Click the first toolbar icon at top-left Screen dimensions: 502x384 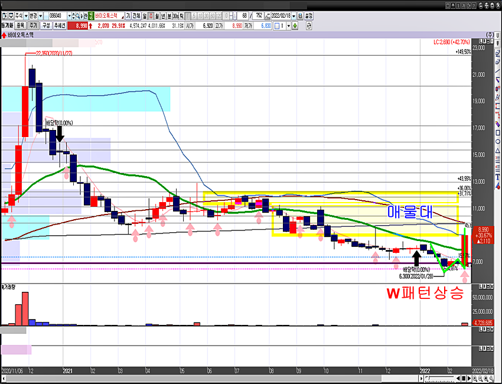click(x=5, y=16)
